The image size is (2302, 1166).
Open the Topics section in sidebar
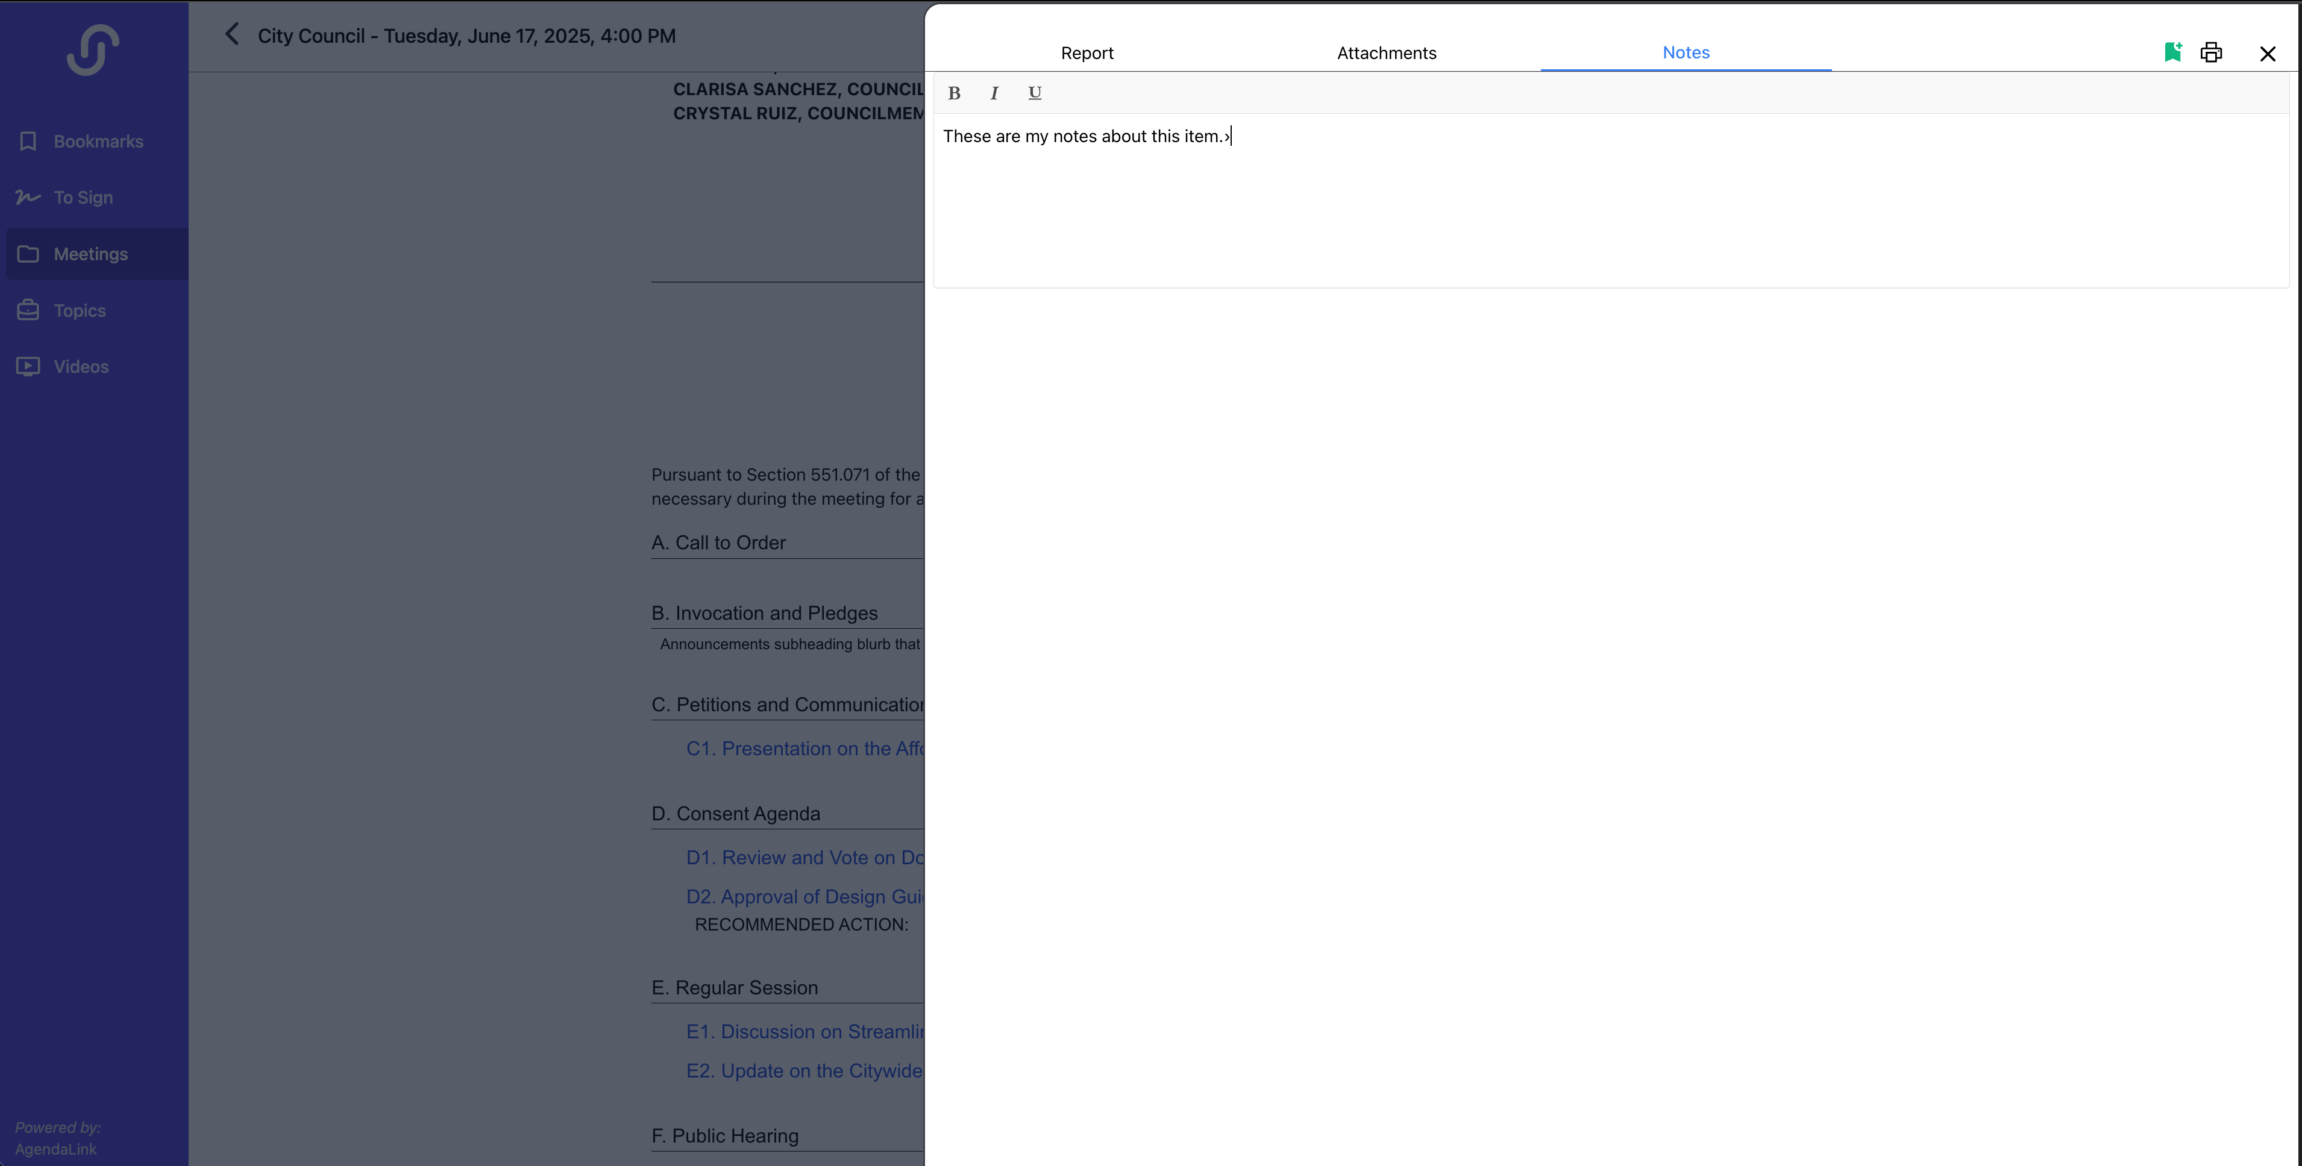point(78,310)
